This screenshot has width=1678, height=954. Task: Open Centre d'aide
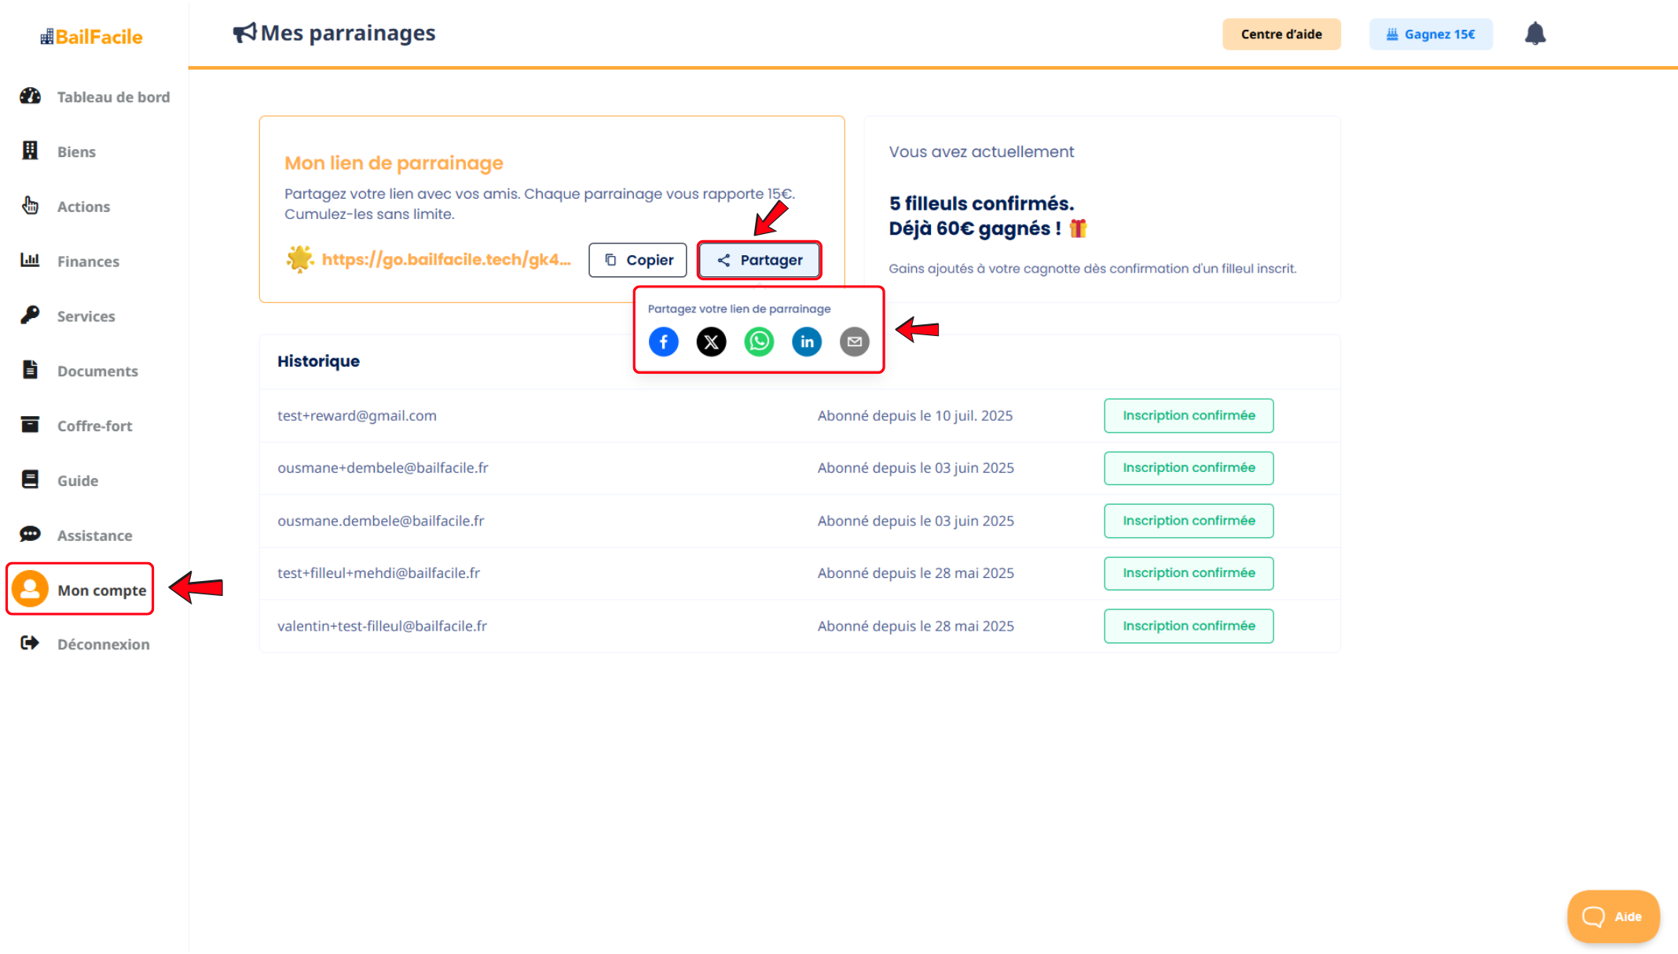[1280, 34]
